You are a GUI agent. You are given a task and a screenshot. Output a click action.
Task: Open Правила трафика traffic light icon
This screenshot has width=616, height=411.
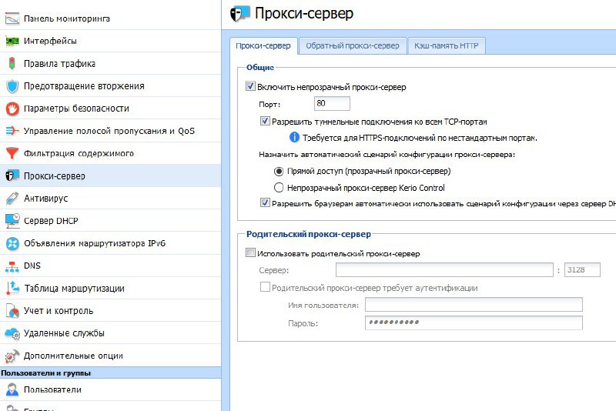tap(12, 63)
